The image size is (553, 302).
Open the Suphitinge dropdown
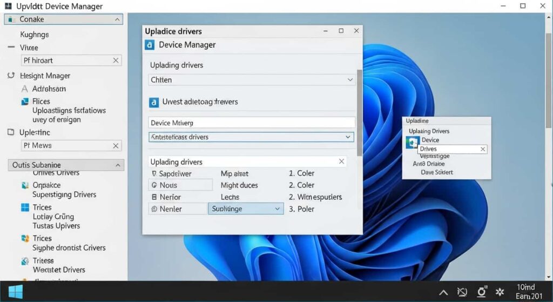coord(246,209)
